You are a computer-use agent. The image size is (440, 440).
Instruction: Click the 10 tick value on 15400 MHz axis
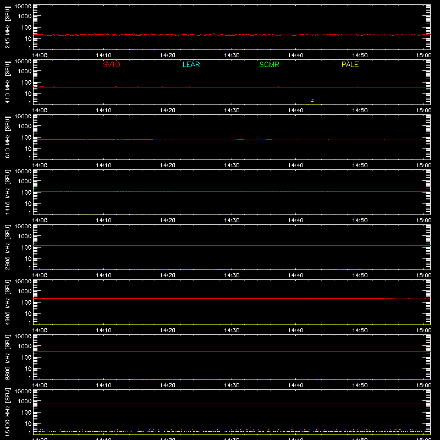(x=28, y=424)
